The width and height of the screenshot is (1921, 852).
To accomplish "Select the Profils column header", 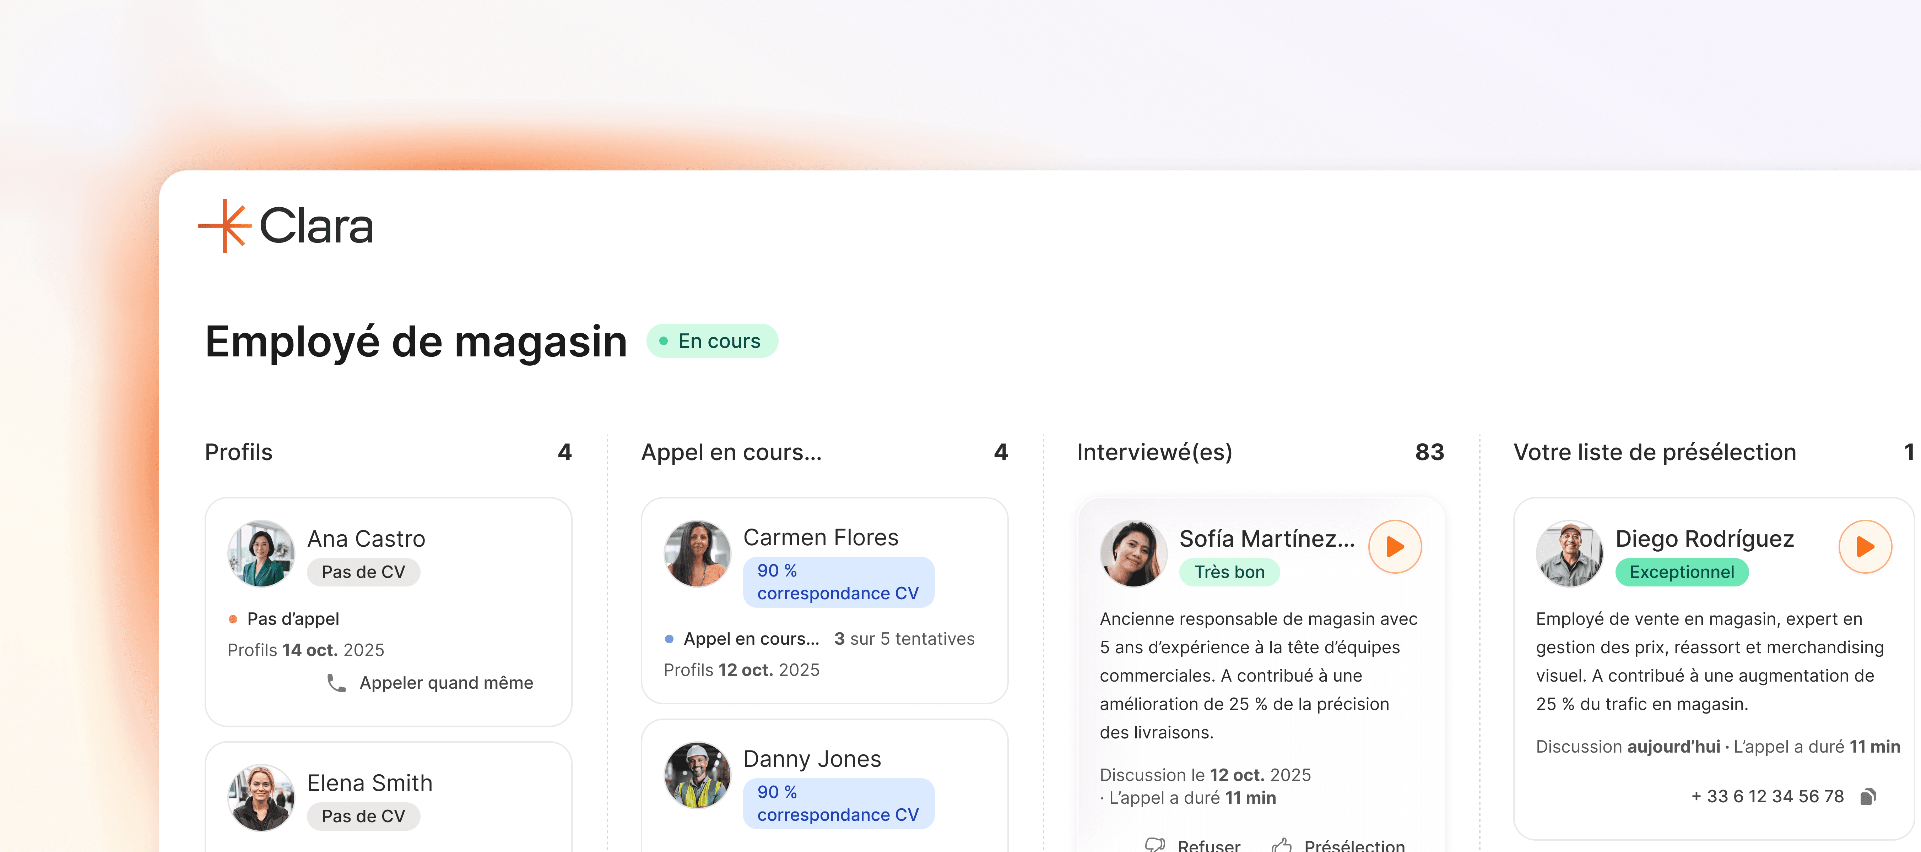I will (x=239, y=453).
